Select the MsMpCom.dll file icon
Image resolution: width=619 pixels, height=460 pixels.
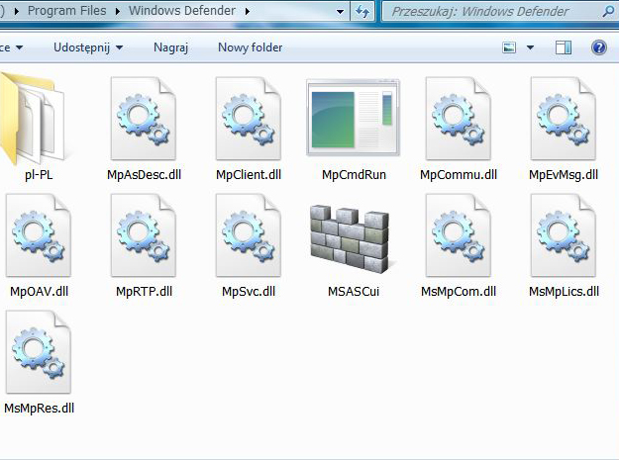459,235
